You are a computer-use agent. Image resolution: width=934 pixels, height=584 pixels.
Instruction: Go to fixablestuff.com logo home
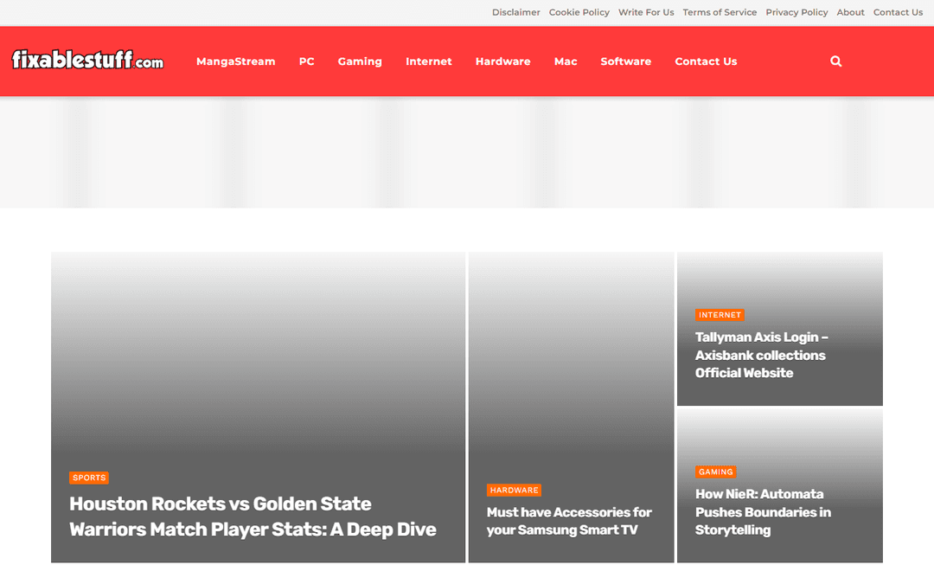[87, 60]
